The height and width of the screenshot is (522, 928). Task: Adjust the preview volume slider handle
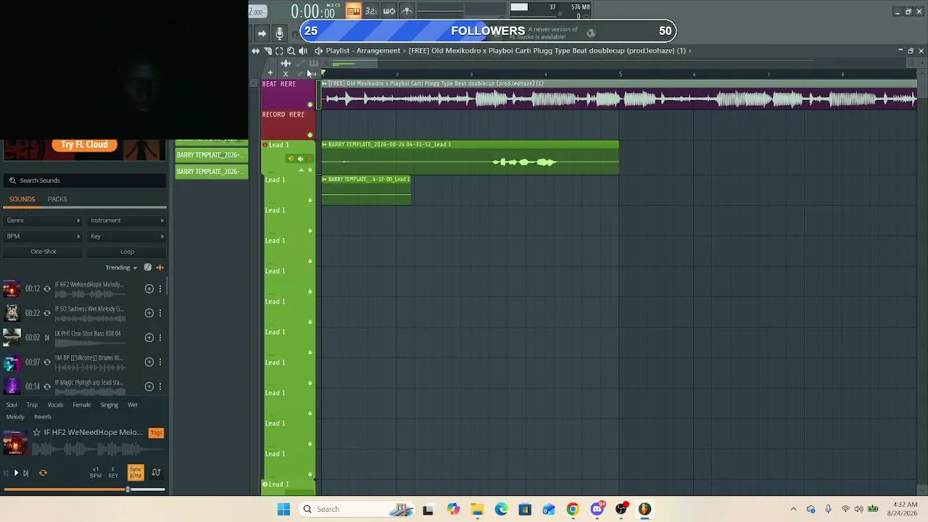(x=128, y=490)
